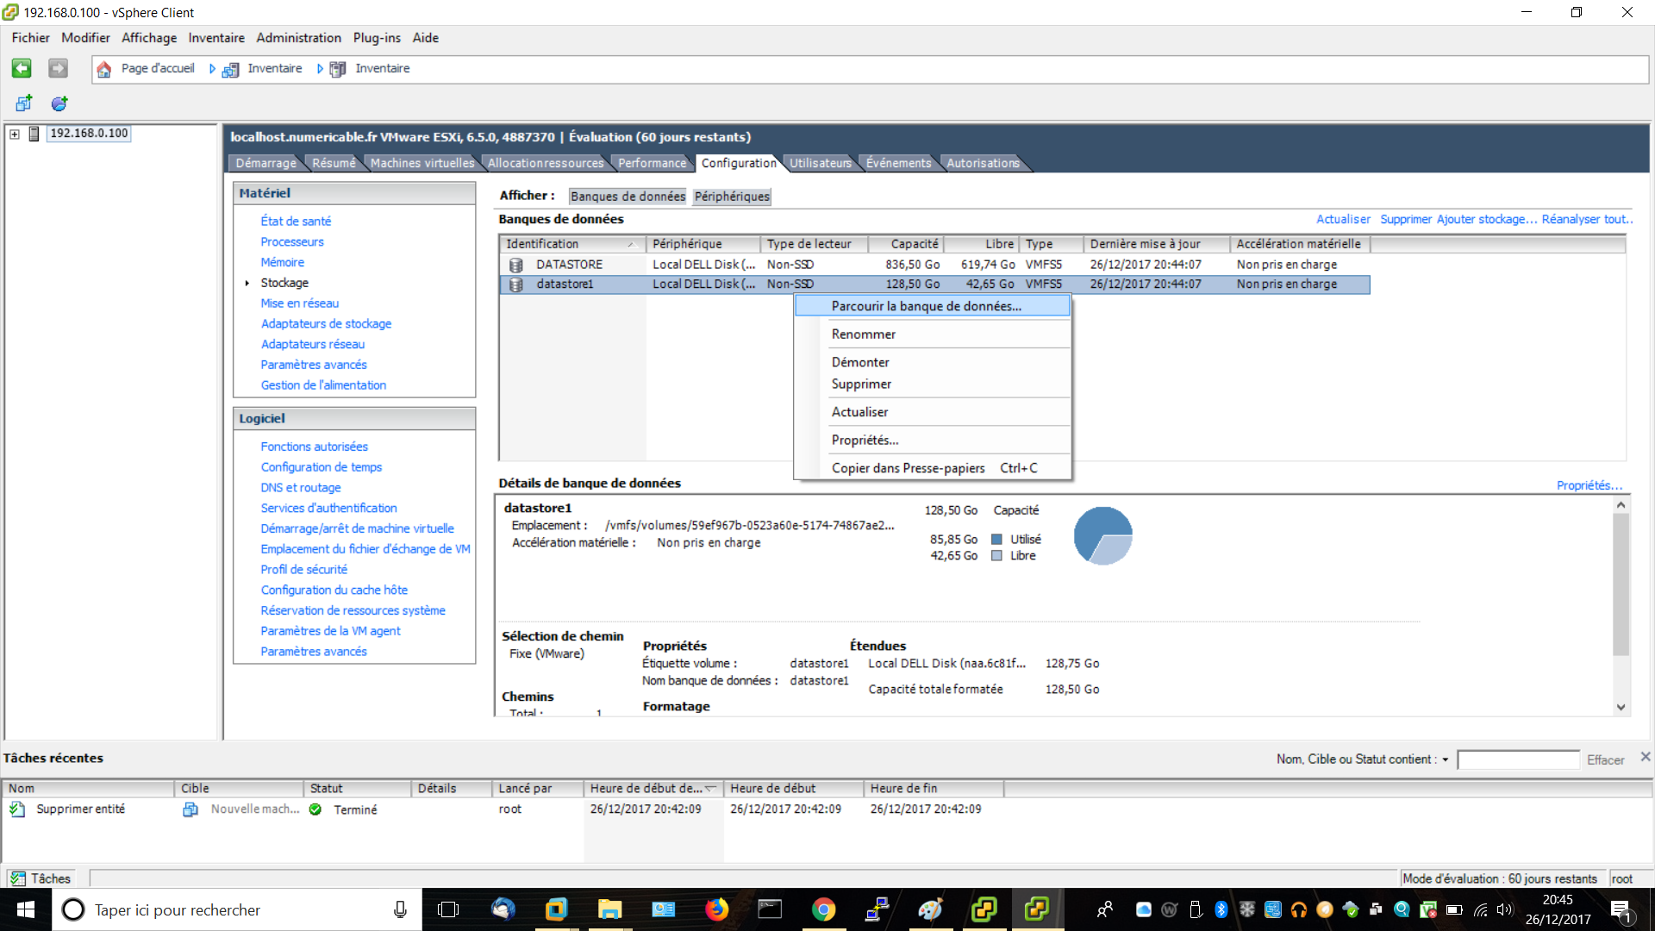Launch Firefox from the taskbar
This screenshot has height=931, width=1655.
pyautogui.click(x=717, y=909)
